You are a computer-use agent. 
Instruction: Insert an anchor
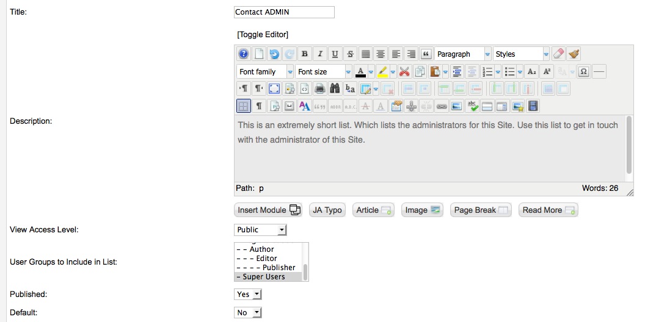coord(411,106)
